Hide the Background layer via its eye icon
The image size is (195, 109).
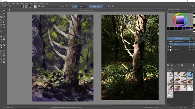168,50
